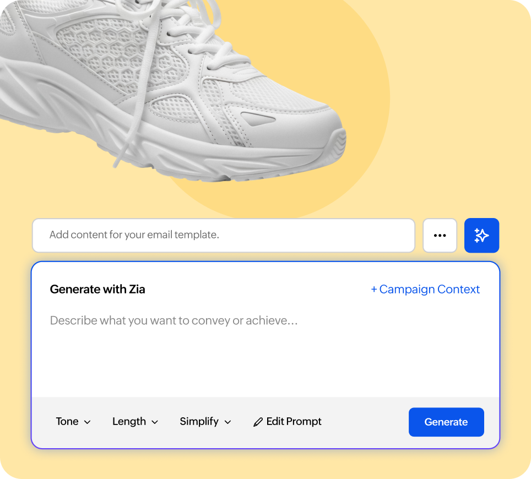Click the Generate with Zia heading

coord(97,290)
